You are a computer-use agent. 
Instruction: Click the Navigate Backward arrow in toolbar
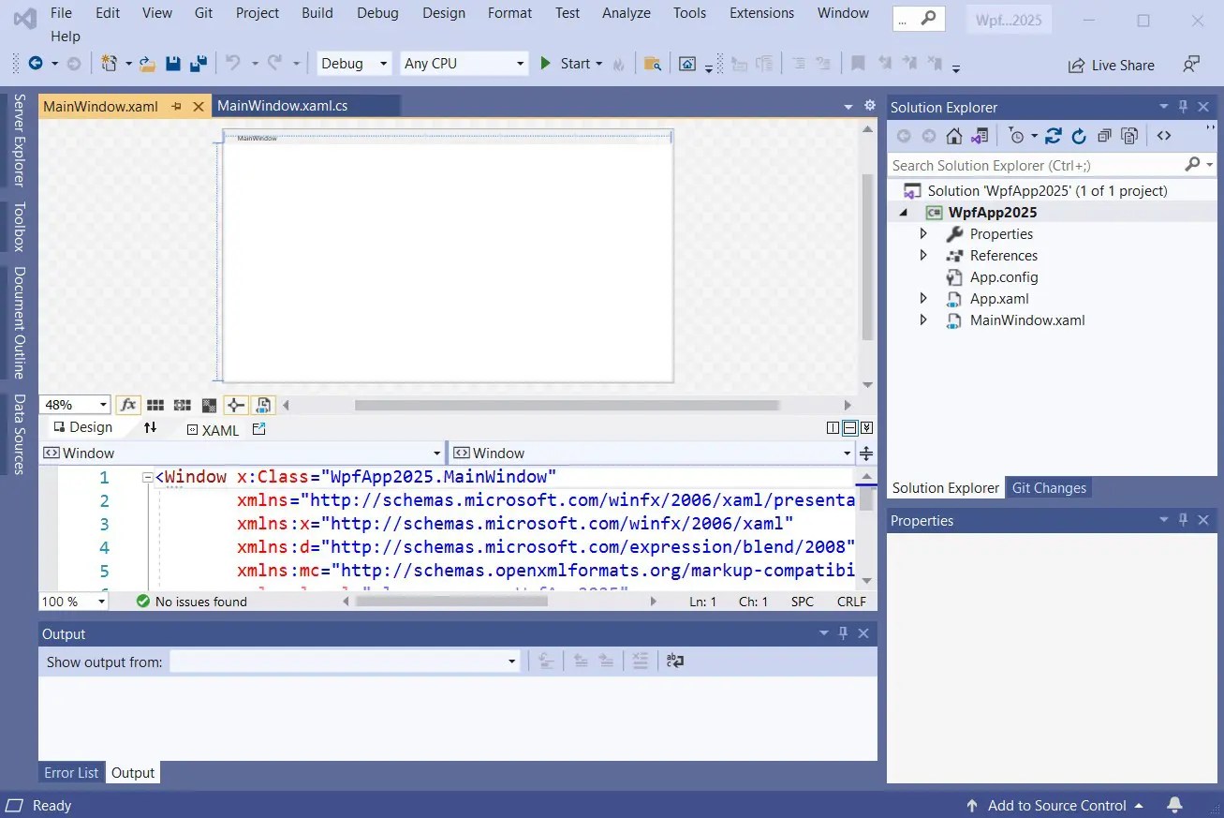36,64
